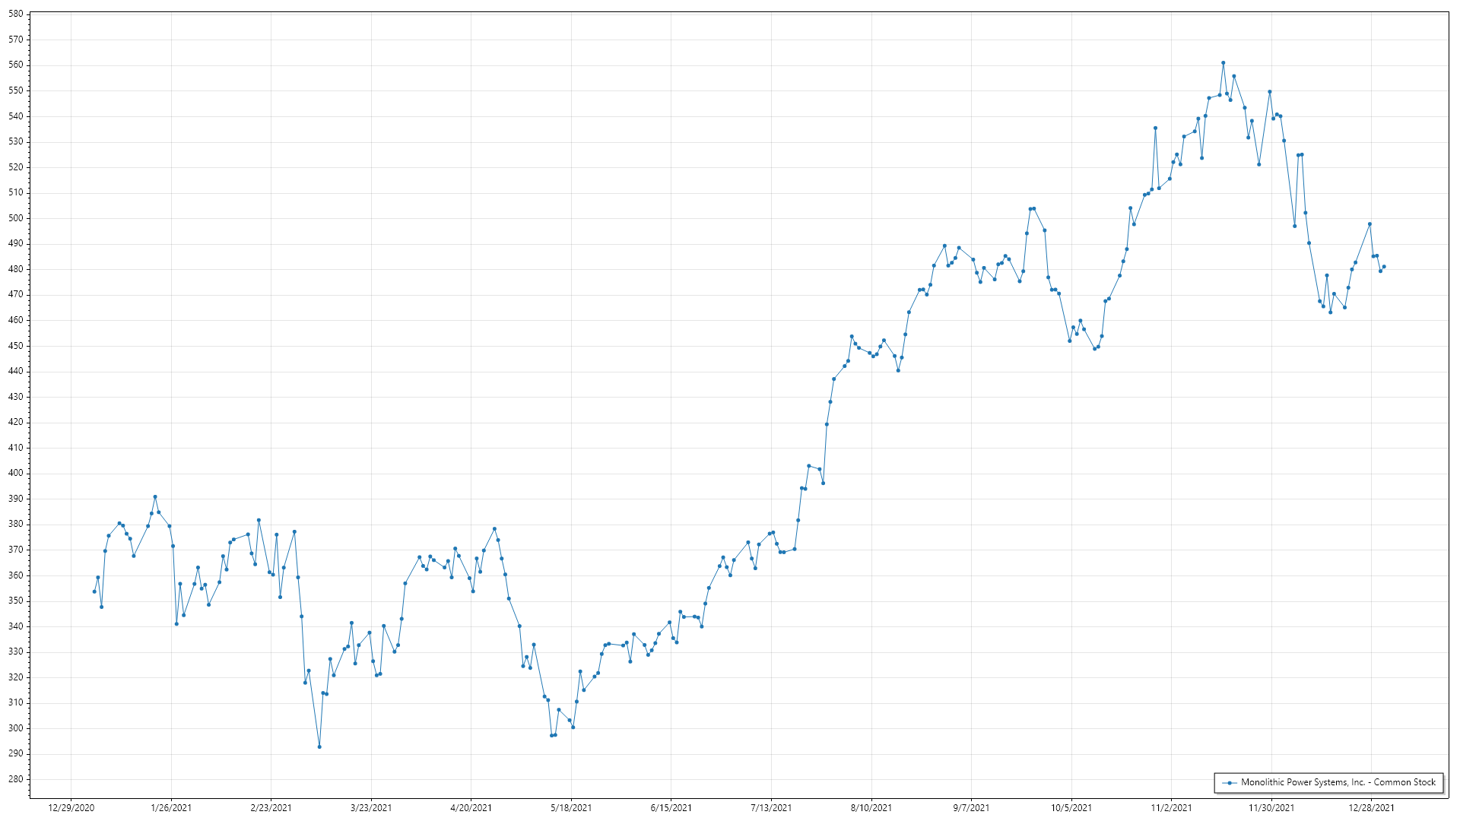Click the 12/29/2020 x-axis date label

tap(71, 807)
